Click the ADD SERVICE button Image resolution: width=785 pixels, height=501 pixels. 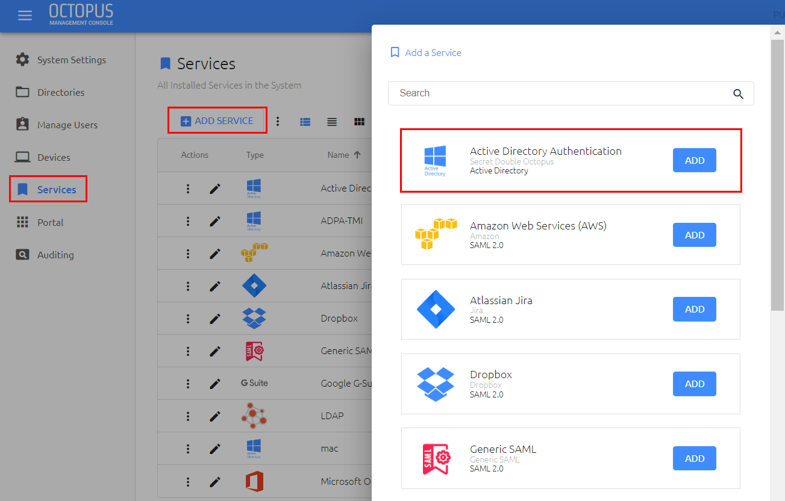pyautogui.click(x=217, y=120)
